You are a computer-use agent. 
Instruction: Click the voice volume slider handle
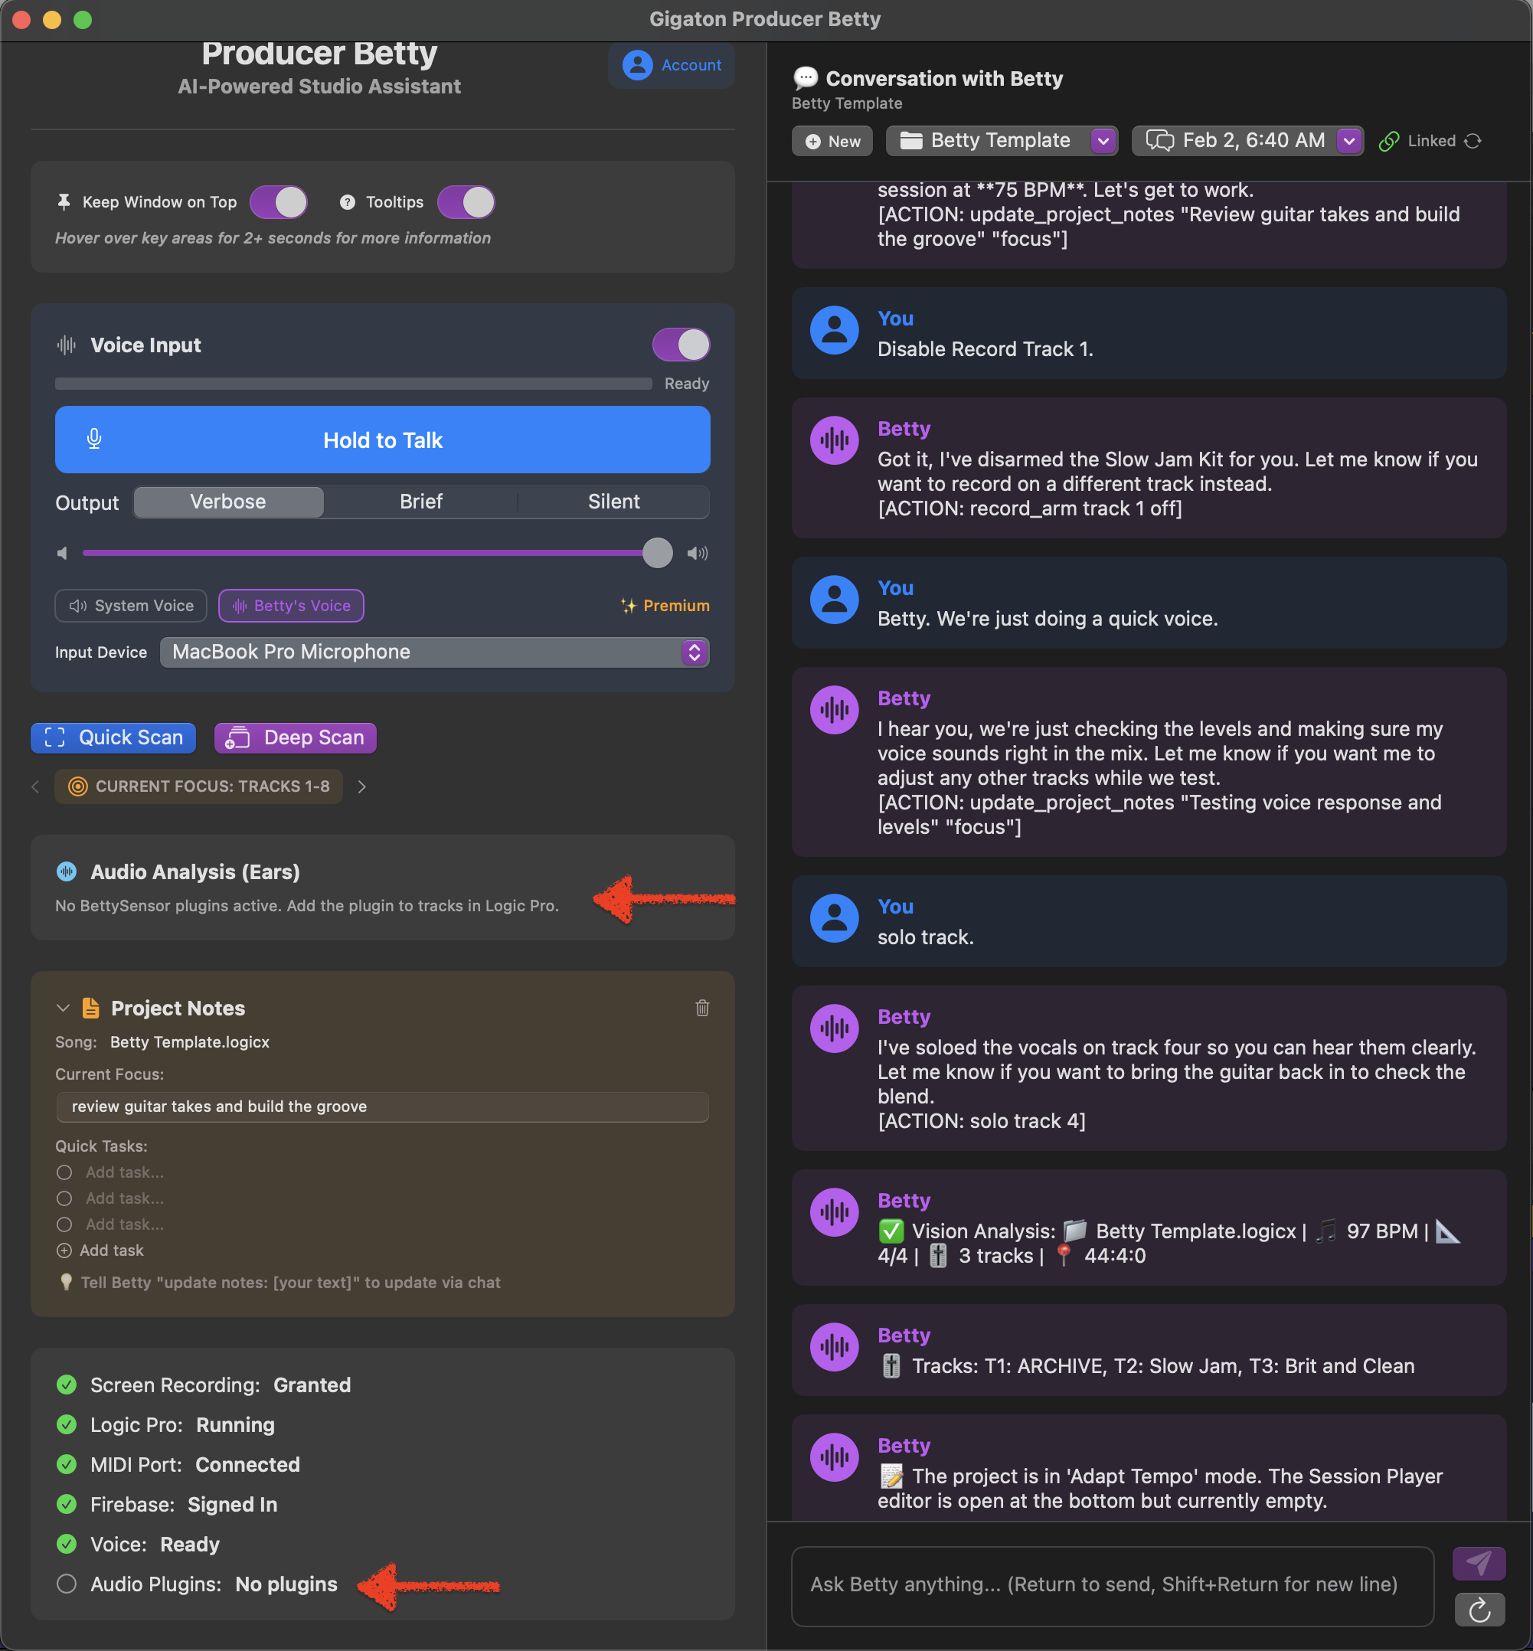657,554
